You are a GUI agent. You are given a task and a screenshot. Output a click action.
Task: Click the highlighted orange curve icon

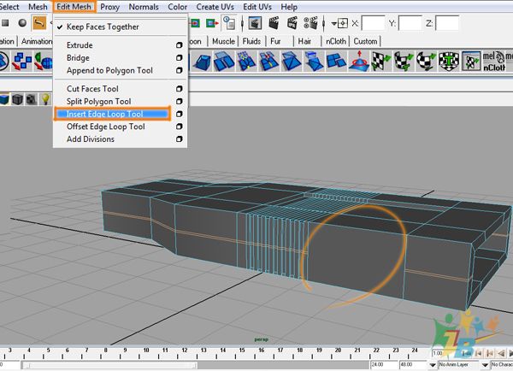pos(39,23)
